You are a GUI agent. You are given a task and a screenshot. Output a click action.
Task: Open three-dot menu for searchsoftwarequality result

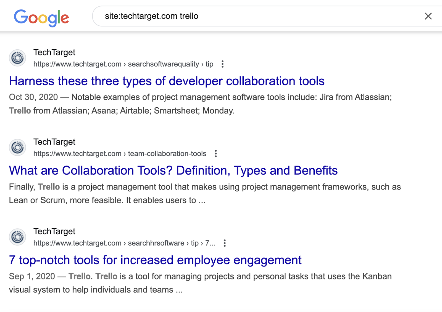point(222,64)
